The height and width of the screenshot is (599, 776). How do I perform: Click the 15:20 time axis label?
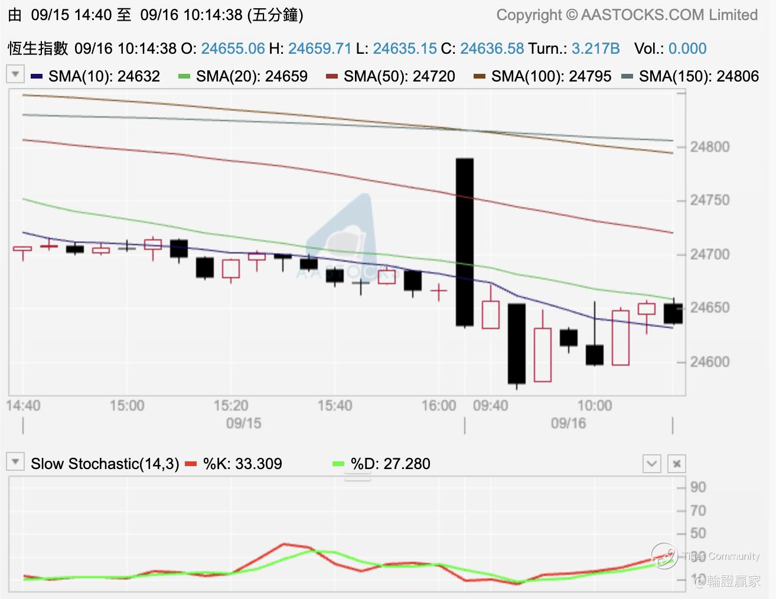coord(231,406)
